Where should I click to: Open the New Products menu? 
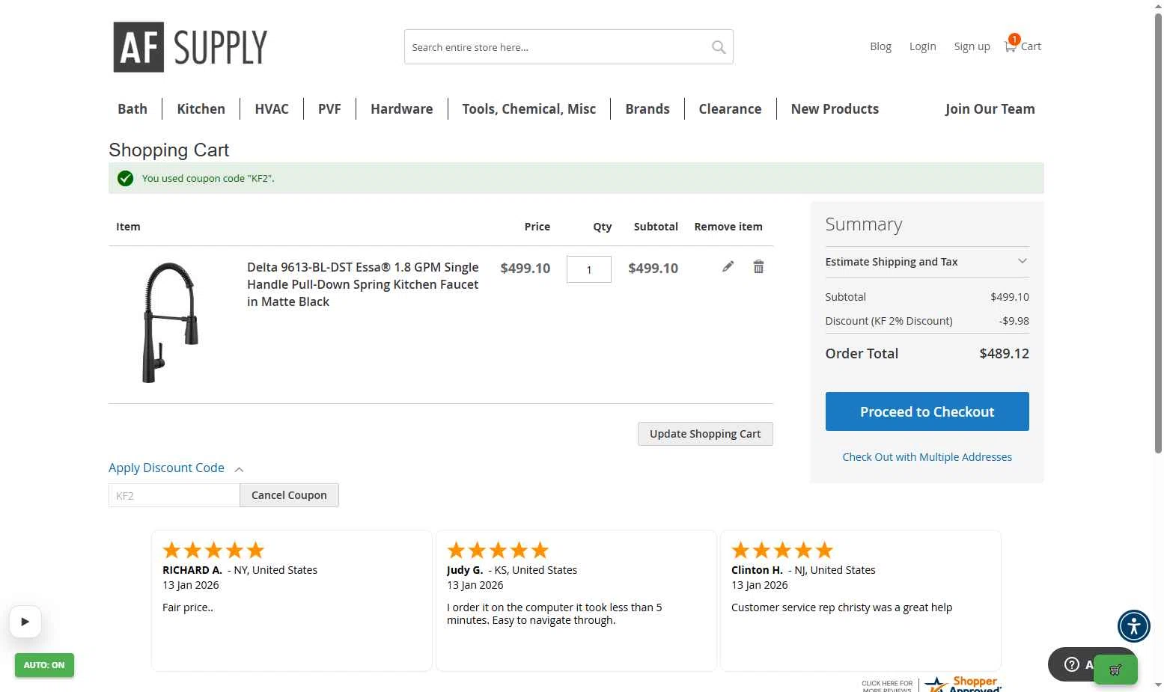[835, 108]
